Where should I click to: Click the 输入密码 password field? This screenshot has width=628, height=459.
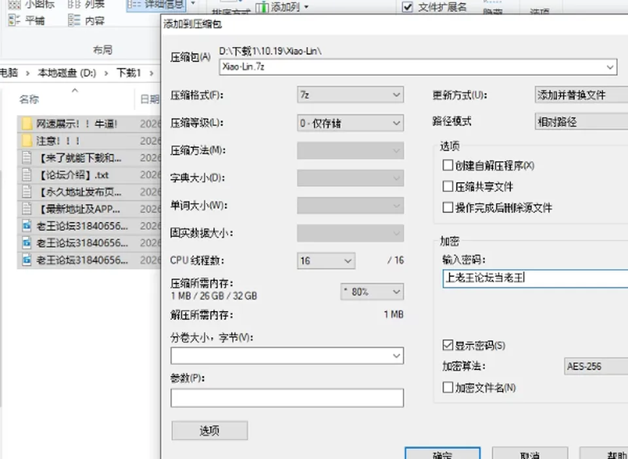point(536,278)
